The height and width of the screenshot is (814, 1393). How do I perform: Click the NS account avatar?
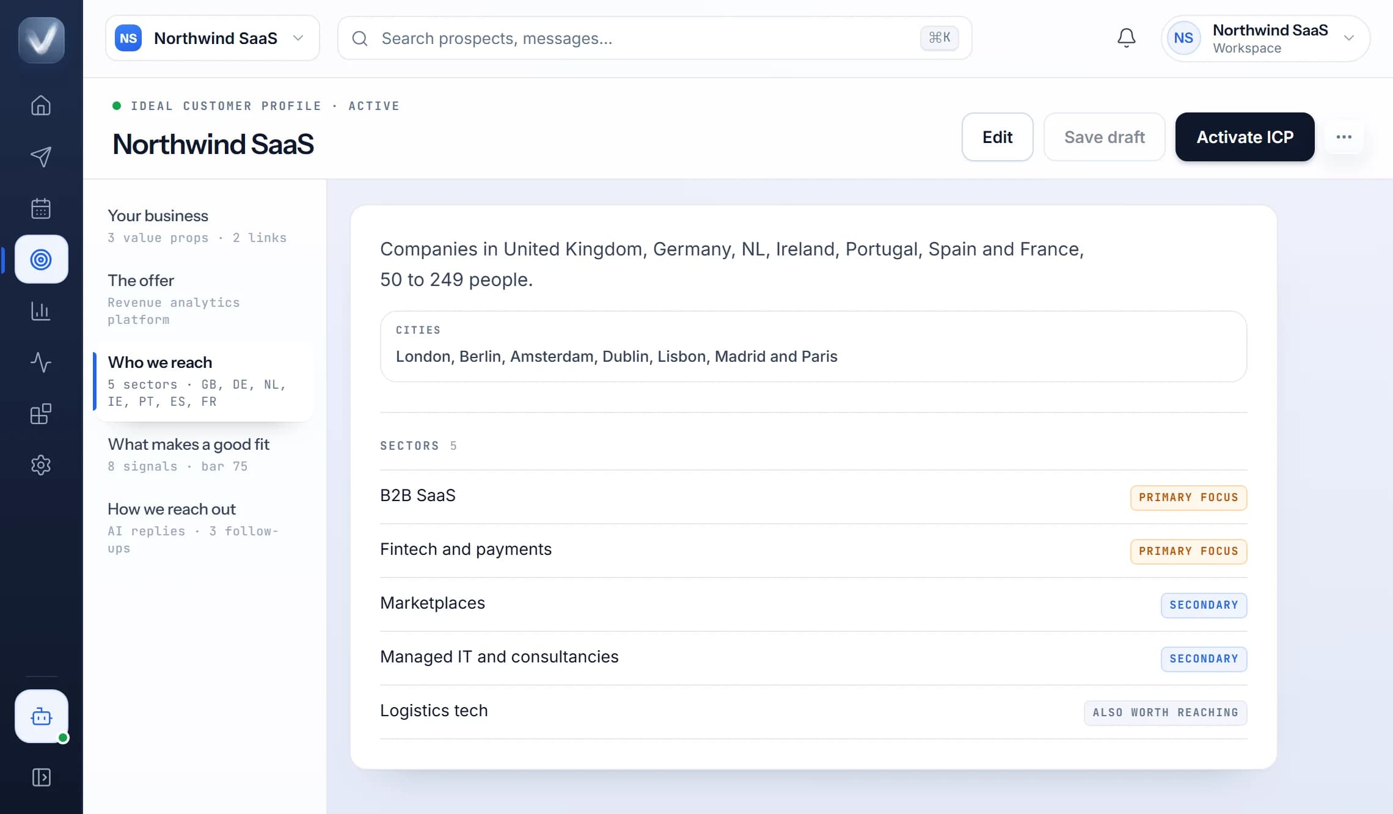1183,38
